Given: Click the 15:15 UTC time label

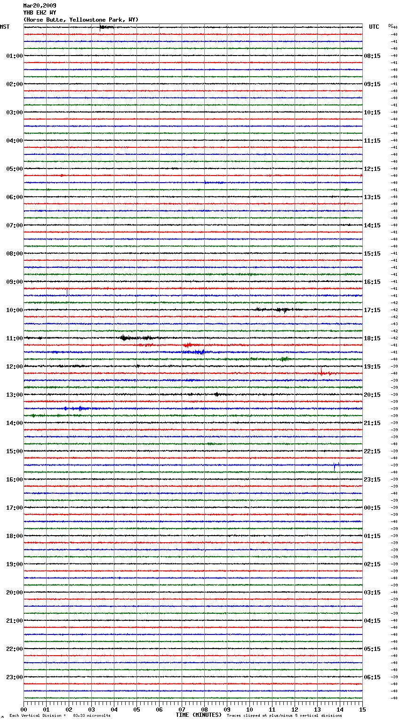Looking at the screenshot, I should pyautogui.click(x=372, y=254).
